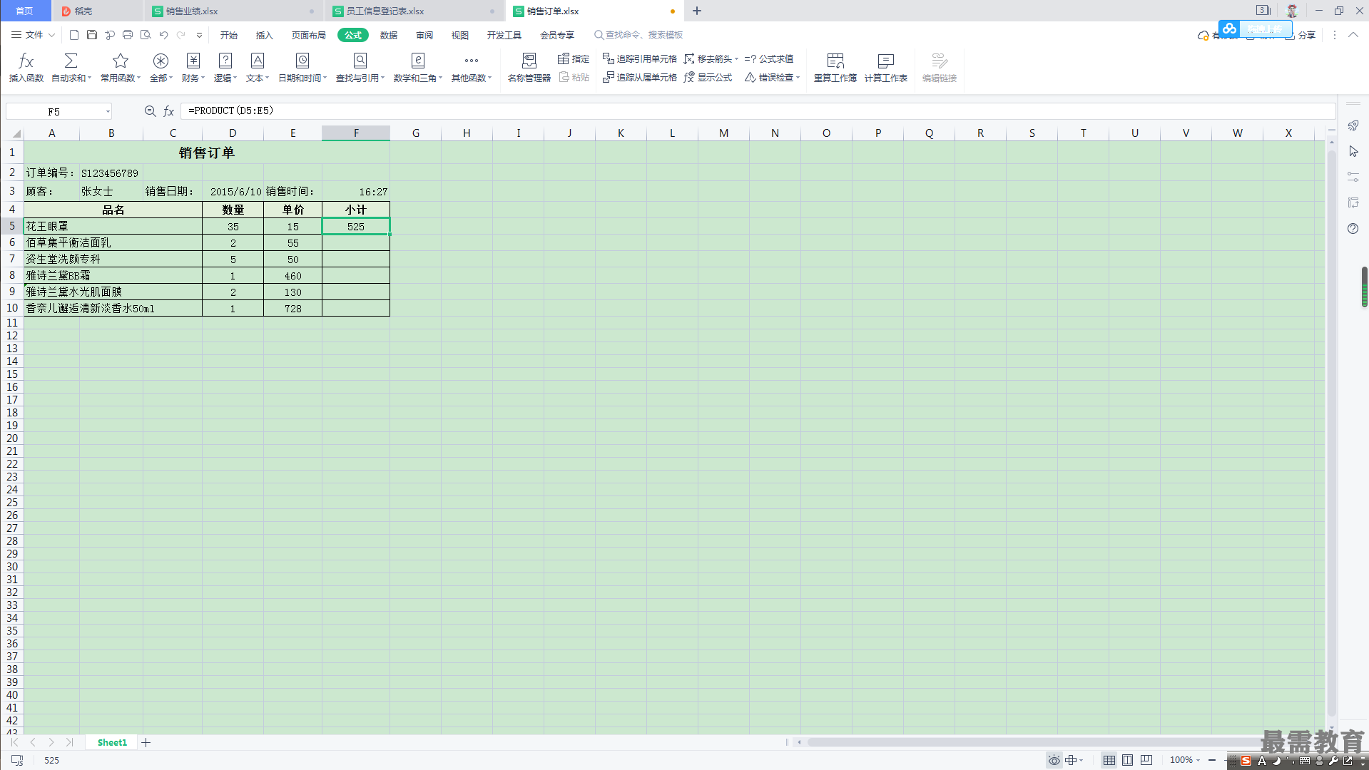Open the 100% zoom level dropdown
The image size is (1369, 770).
click(1185, 760)
